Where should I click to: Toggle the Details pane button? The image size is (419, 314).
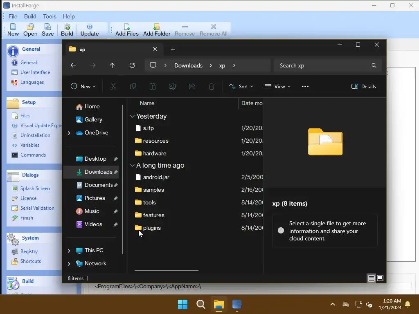(364, 86)
